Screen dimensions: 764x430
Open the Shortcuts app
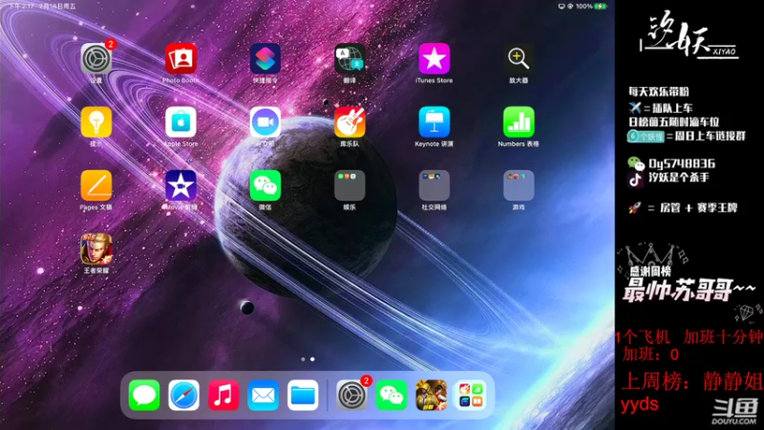[x=265, y=59]
